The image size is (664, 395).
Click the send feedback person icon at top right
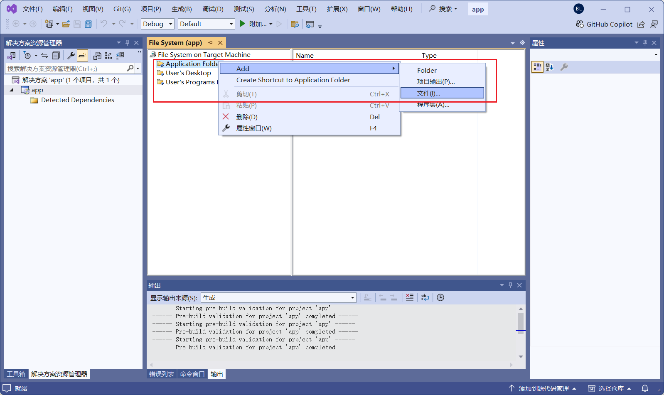[x=654, y=24]
